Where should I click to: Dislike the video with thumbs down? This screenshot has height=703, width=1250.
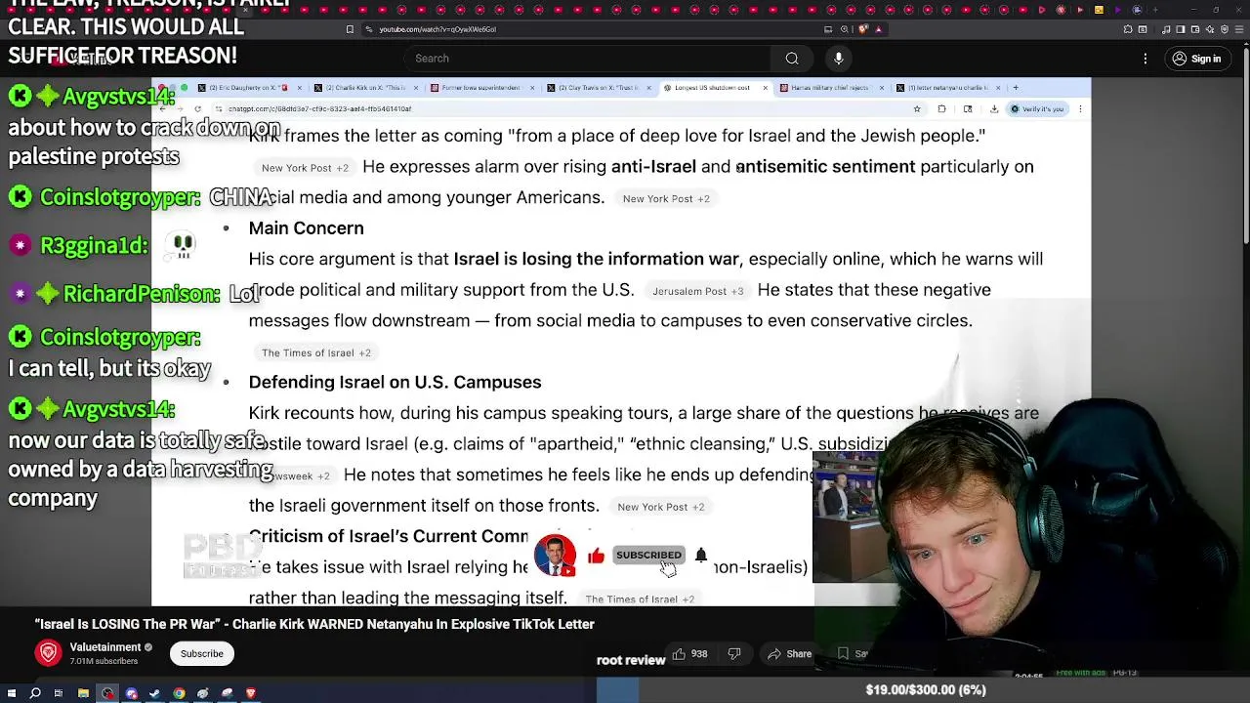(x=734, y=654)
